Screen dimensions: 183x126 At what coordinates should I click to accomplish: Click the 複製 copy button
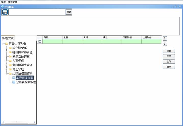[169, 51]
